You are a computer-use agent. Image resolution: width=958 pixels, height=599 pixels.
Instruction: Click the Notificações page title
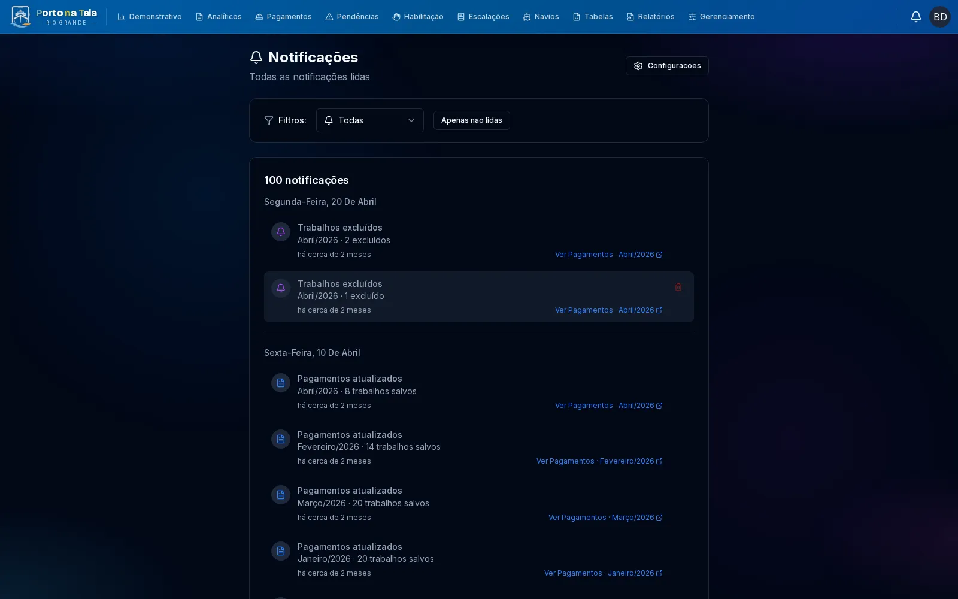pos(313,58)
